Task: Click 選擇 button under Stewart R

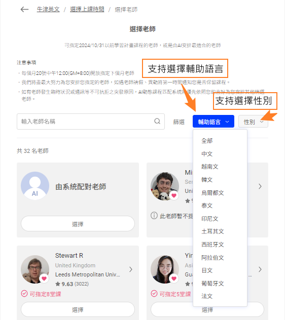Action: pos(78,309)
